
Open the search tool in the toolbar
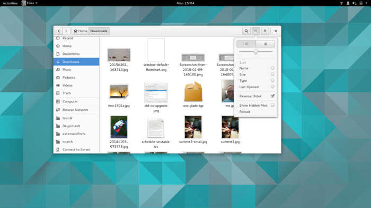click(x=246, y=31)
